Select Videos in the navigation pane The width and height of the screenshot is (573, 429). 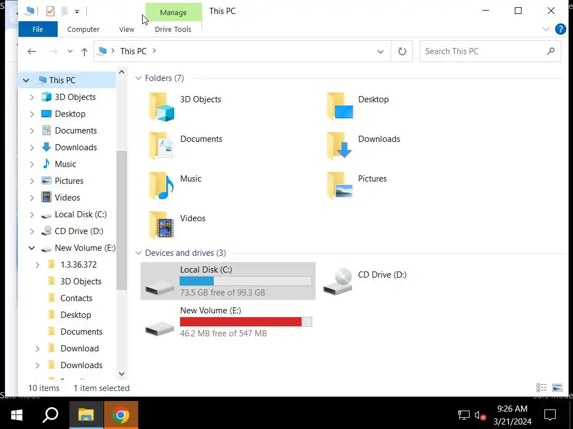[67, 198]
